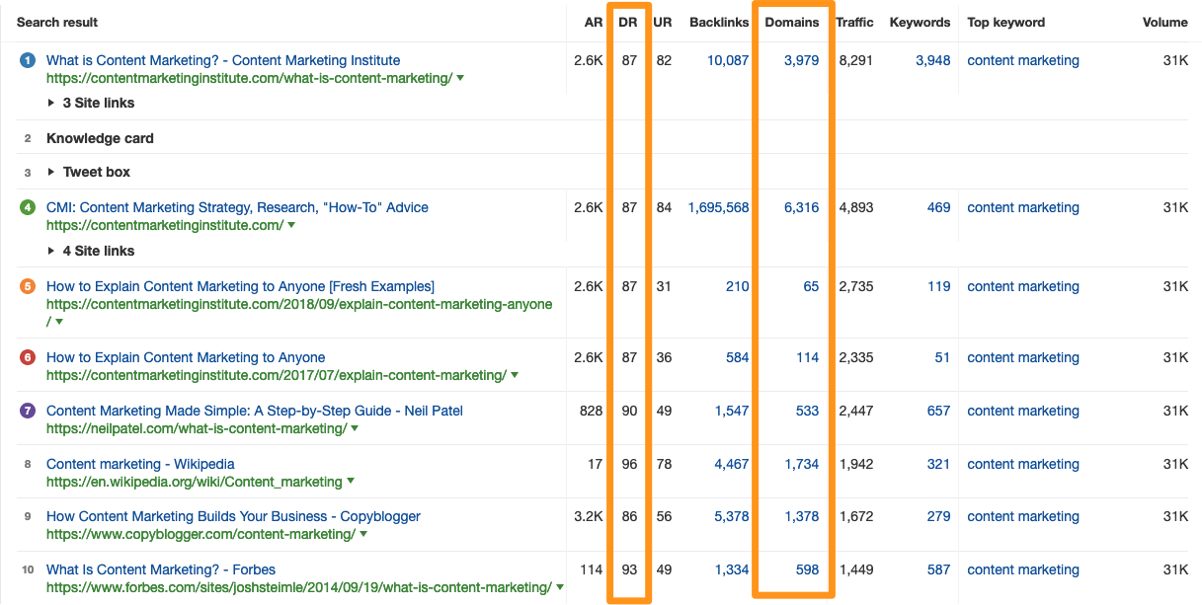Click the purple badge next to Neil Patel result
Viewport: 1202px width, 605px height.
tap(27, 411)
